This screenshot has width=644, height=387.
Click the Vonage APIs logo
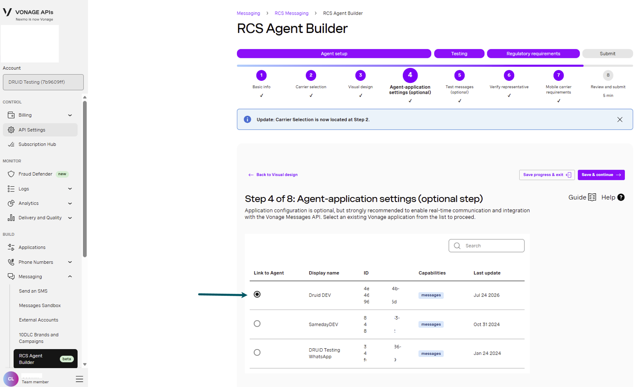tap(28, 14)
